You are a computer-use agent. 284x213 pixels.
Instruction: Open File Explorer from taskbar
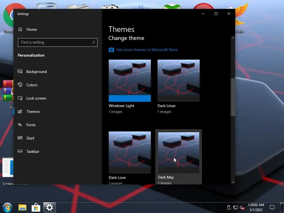pyautogui.click(x=22, y=207)
